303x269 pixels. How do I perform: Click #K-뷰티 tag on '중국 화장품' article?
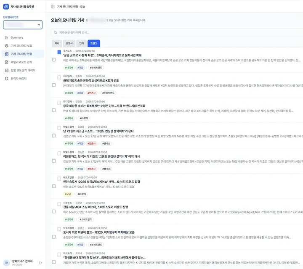click(84, 118)
